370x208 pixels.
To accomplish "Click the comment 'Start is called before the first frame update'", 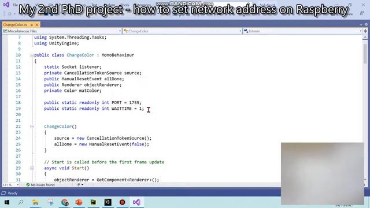I will (x=108, y=162).
